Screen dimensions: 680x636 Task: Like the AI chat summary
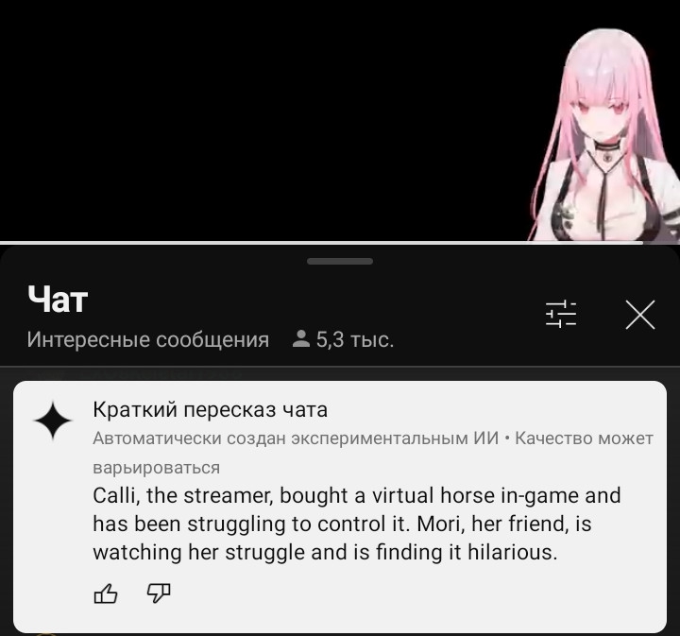point(106,593)
